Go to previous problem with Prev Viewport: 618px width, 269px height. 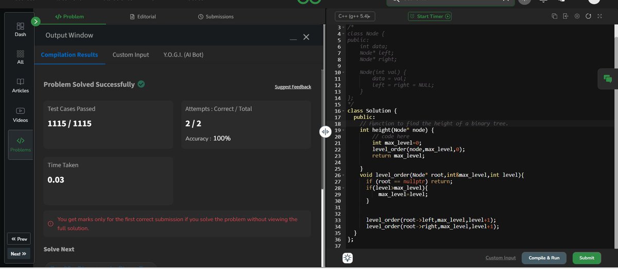pos(19,239)
